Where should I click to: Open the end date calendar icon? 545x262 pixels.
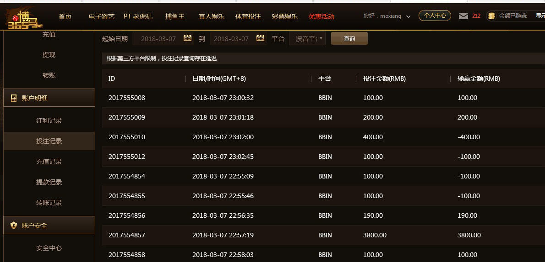260,38
